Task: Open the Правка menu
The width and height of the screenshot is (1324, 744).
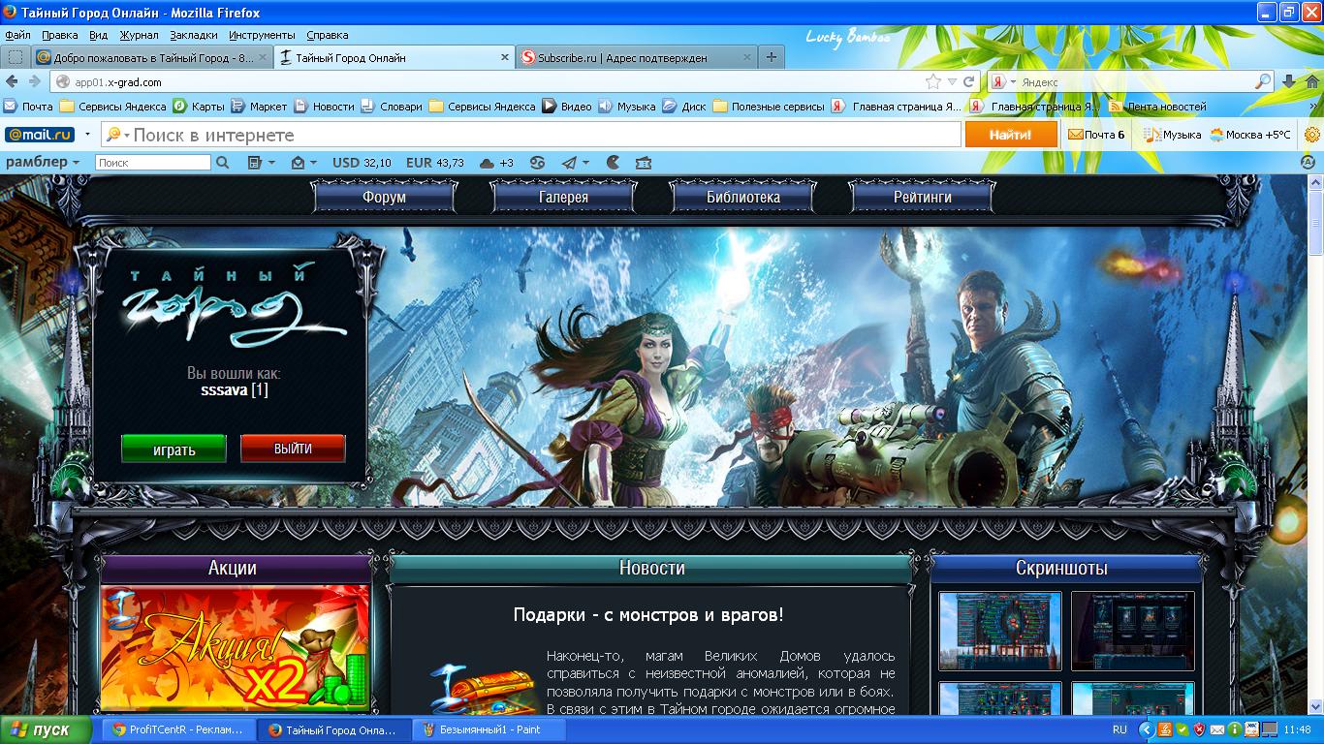Action: (x=60, y=35)
